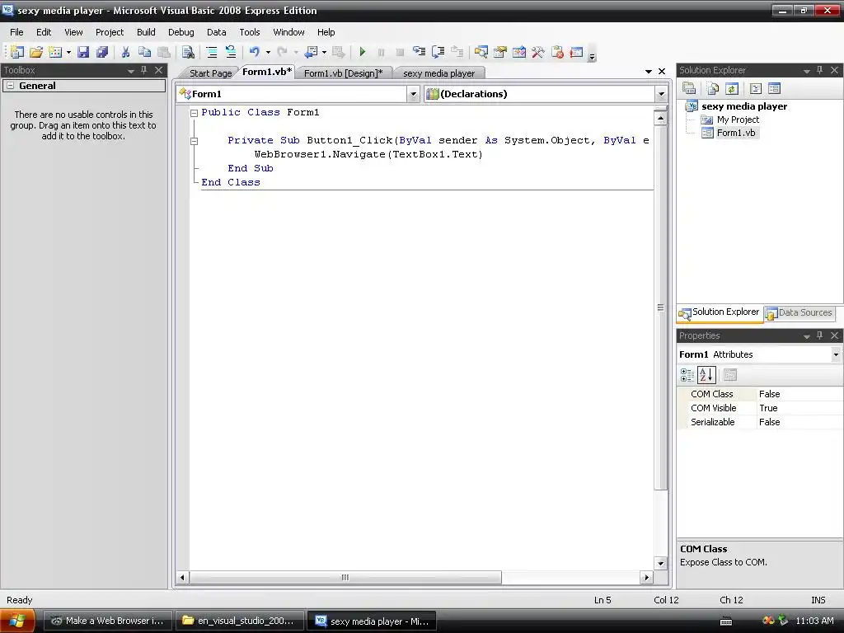844x633 pixels.
Task: Cut selection with the scissors icon
Action: 125,52
